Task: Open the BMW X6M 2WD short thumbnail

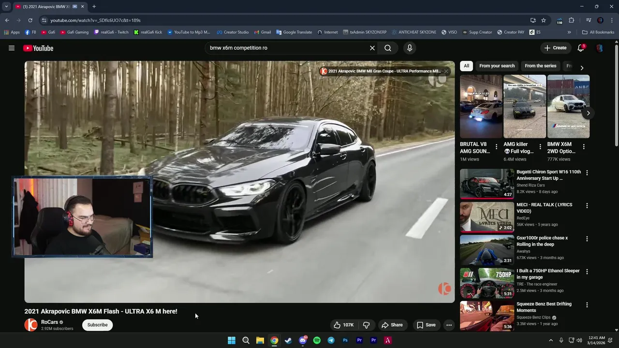Action: click(568, 106)
